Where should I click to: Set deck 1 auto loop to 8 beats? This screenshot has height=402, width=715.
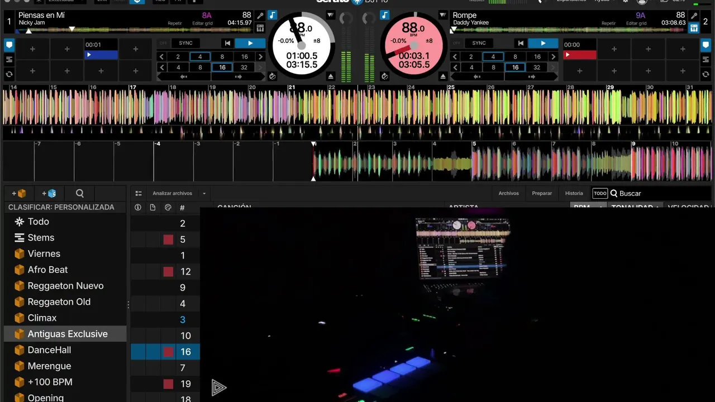click(222, 56)
